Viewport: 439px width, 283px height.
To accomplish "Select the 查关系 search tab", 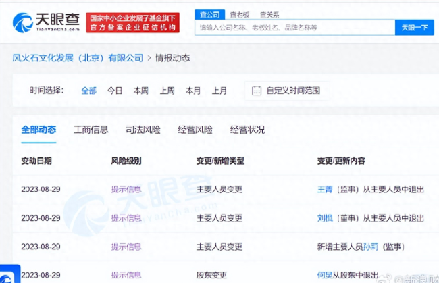I will [x=269, y=15].
